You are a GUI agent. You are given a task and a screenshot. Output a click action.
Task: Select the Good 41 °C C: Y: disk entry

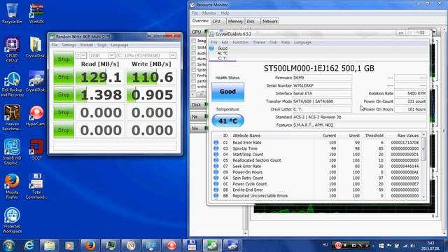pos(223,53)
